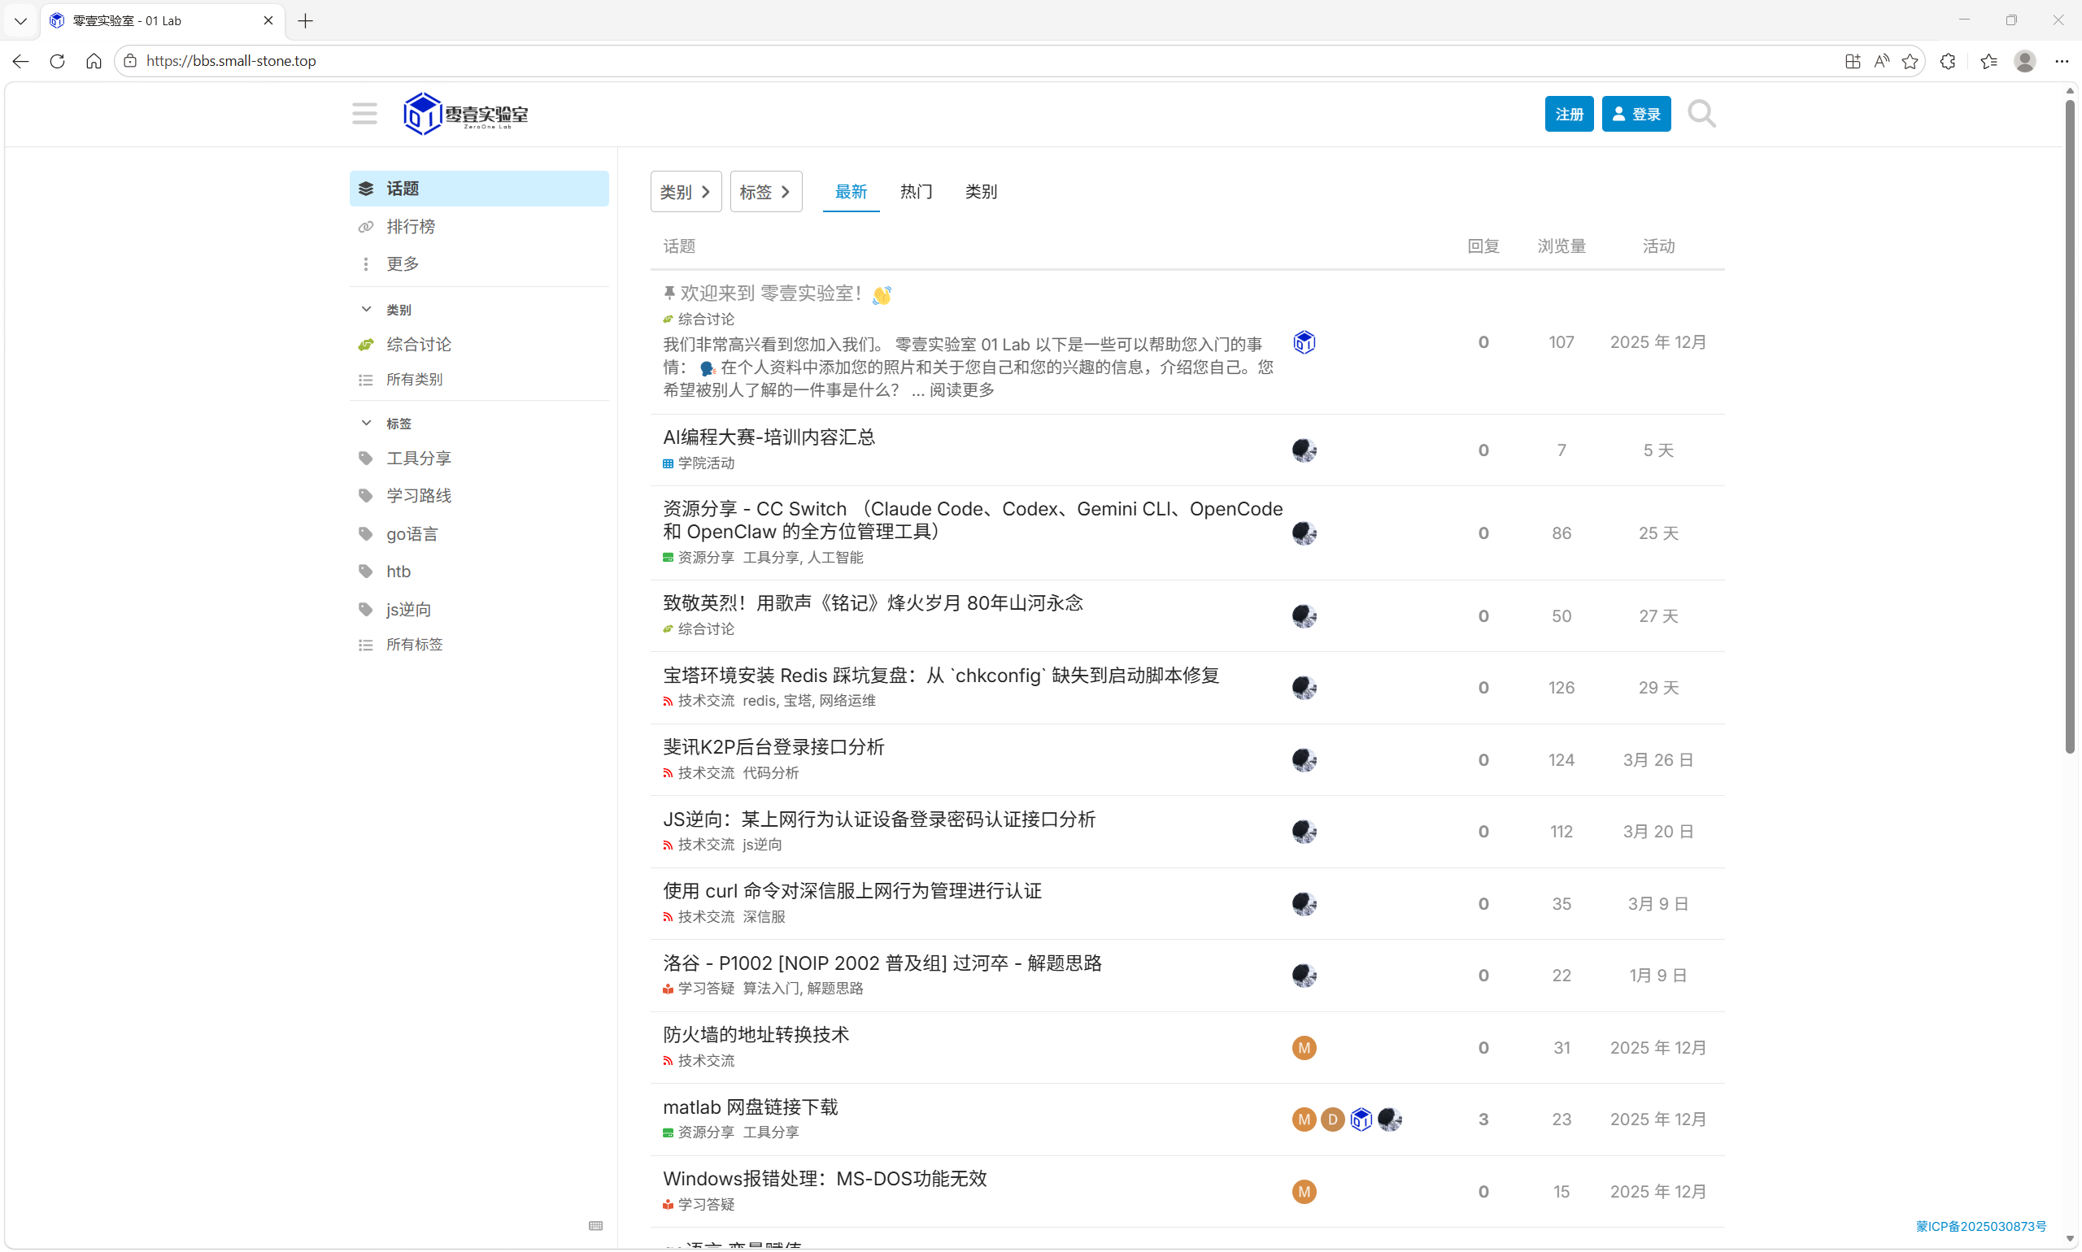Open browser extensions puzzle icon
Image resolution: width=2082 pixels, height=1252 pixels.
pyautogui.click(x=1948, y=61)
